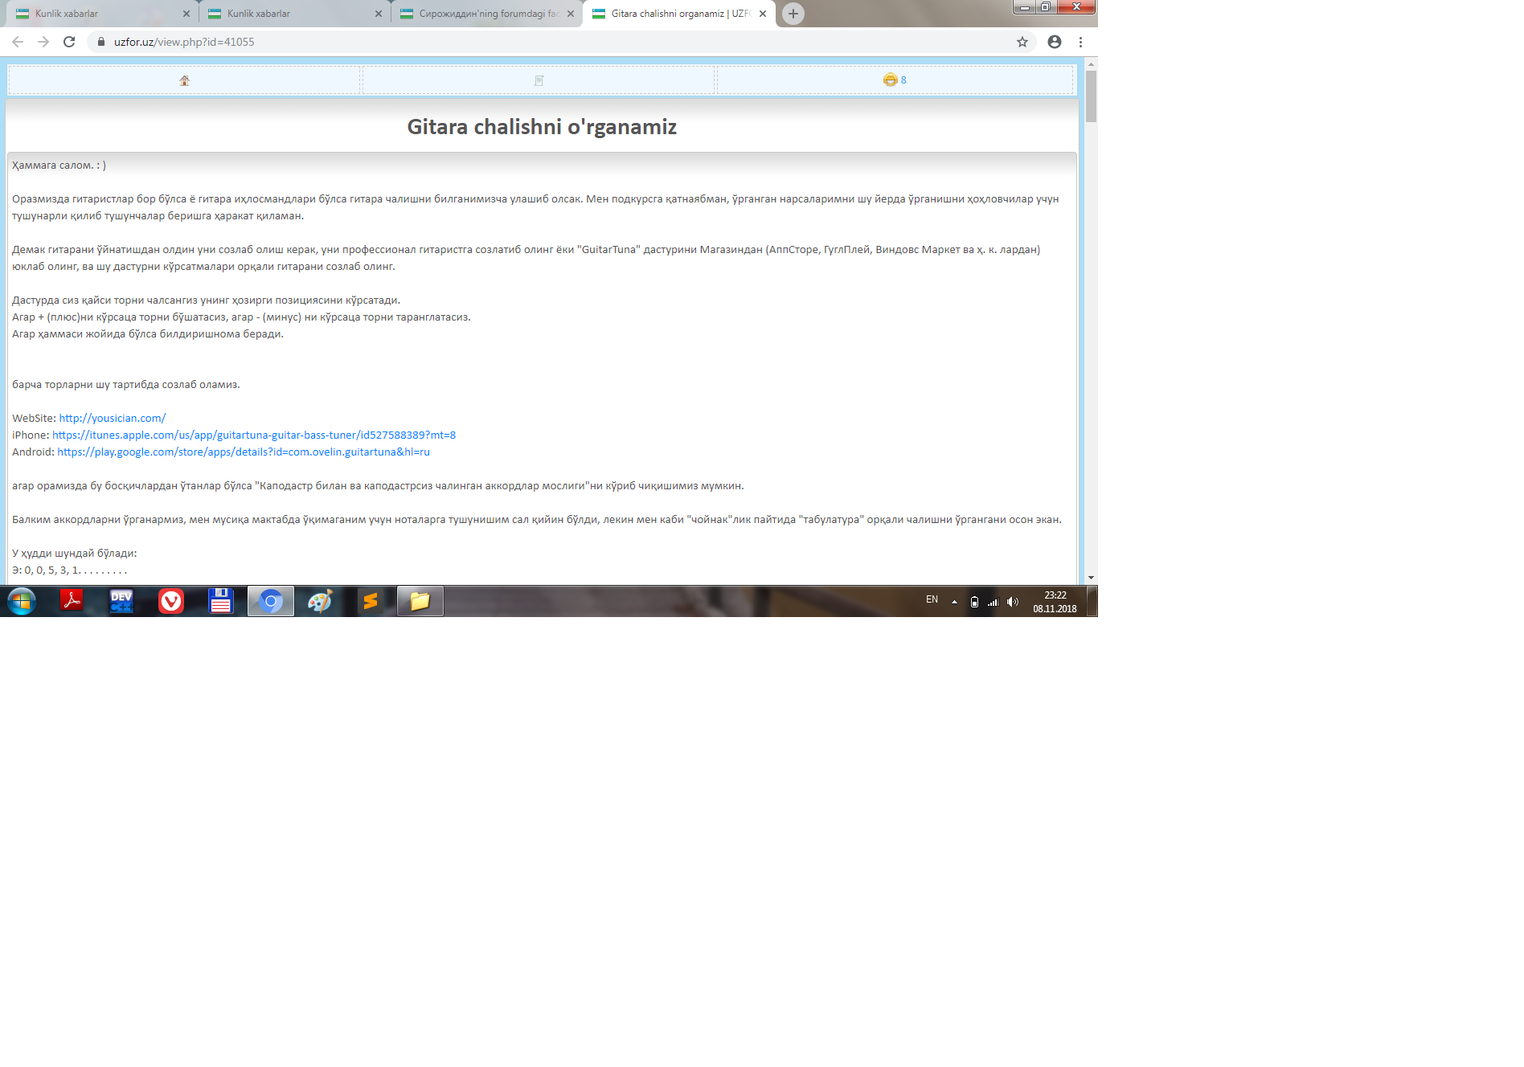Click the home icon in forum navigation

click(184, 80)
